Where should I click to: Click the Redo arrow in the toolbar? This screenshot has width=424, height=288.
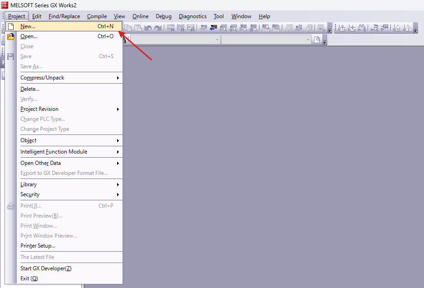158,28
